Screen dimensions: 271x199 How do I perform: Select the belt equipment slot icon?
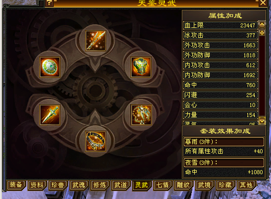click(x=96, y=141)
